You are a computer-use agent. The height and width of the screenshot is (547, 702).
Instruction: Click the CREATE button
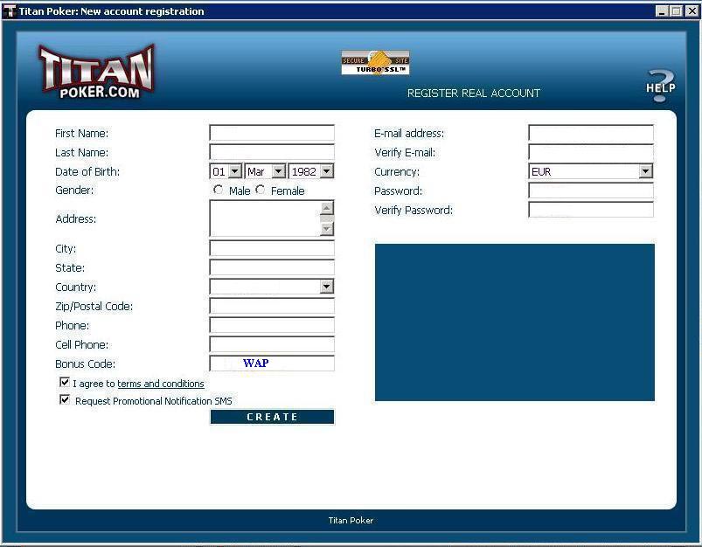tap(272, 417)
